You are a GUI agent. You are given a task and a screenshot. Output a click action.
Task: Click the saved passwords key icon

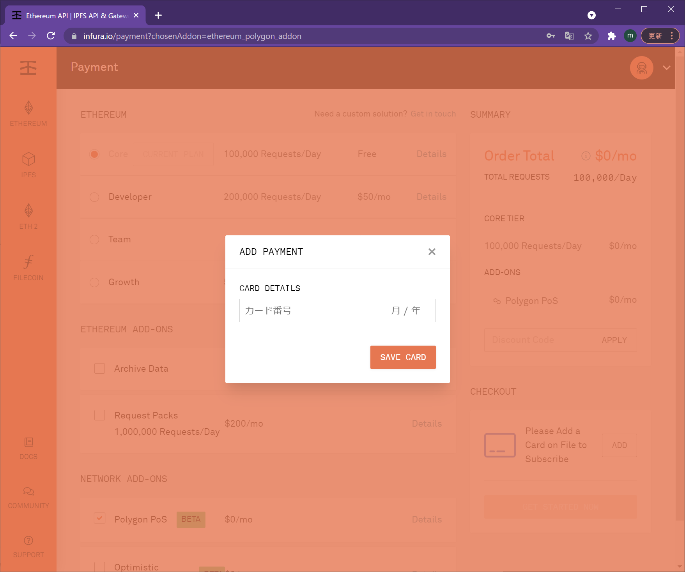tap(550, 36)
